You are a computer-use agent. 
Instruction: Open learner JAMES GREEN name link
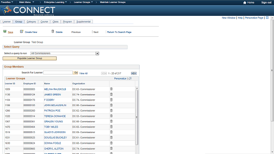(x=52, y=95)
